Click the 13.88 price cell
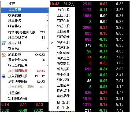Image resolution: width=130 pixels, height=113 pixels. point(119,10)
